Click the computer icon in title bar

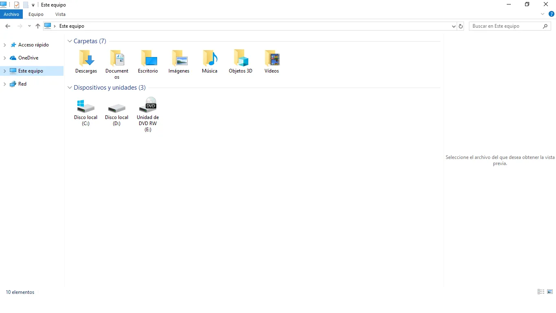click(x=3, y=4)
